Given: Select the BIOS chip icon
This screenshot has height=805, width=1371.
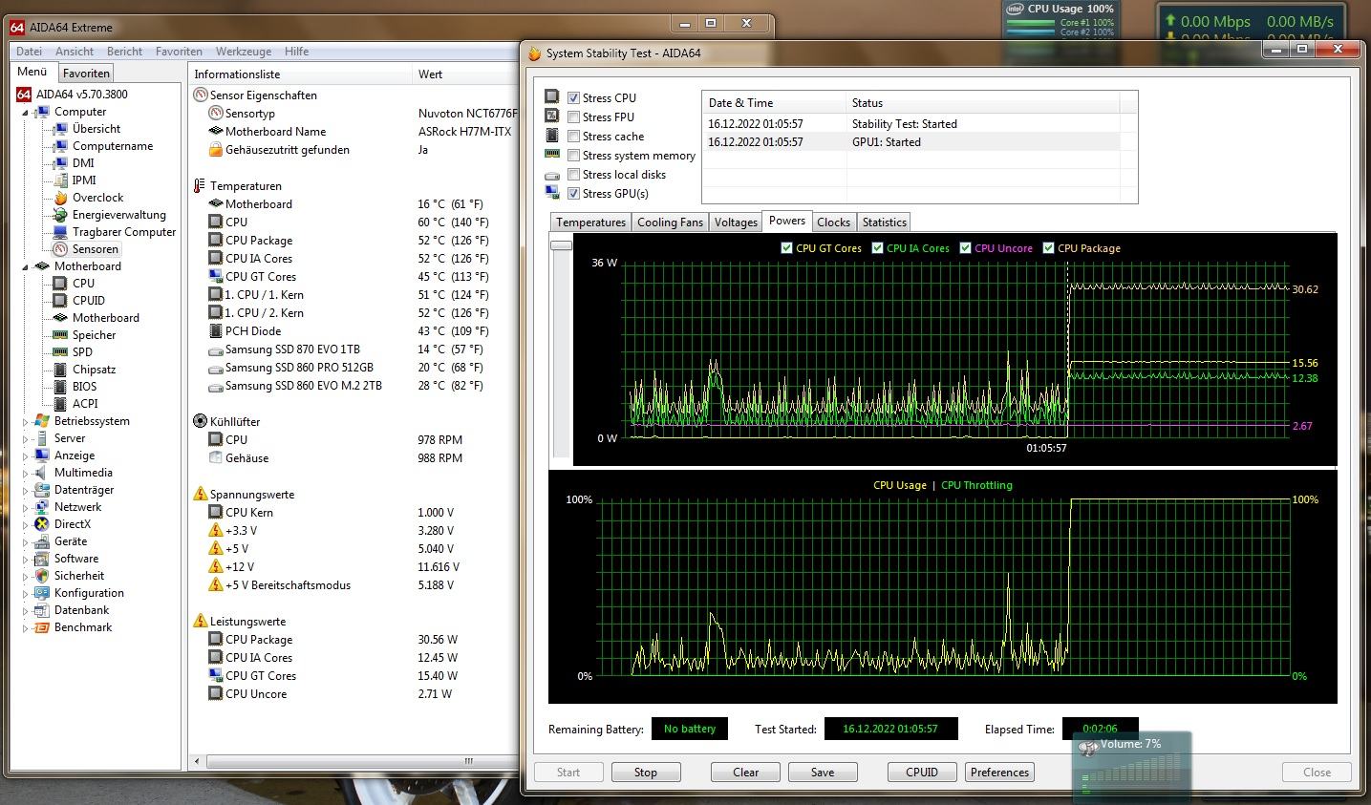Looking at the screenshot, I should pos(60,387).
